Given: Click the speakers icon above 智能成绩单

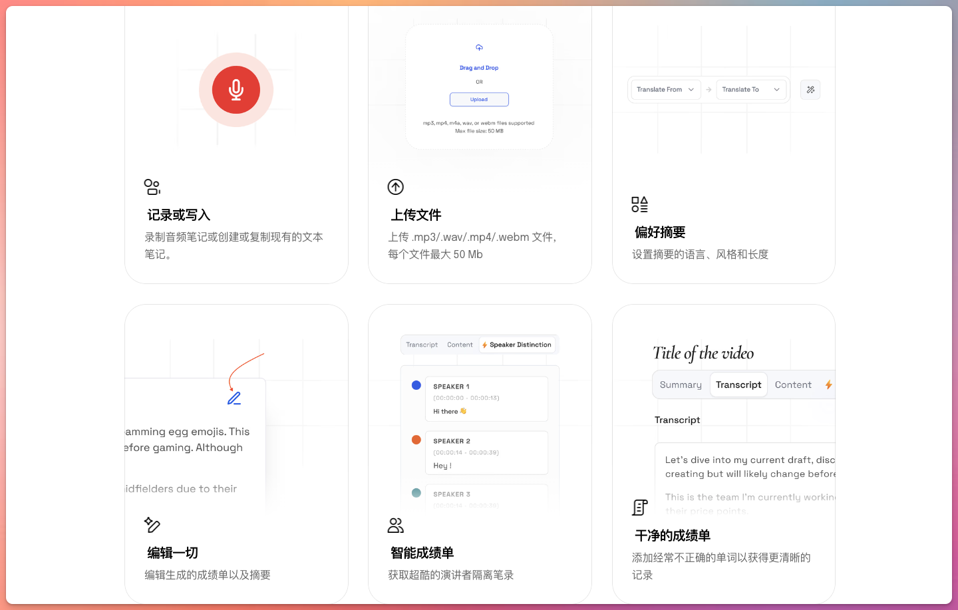Looking at the screenshot, I should [395, 526].
